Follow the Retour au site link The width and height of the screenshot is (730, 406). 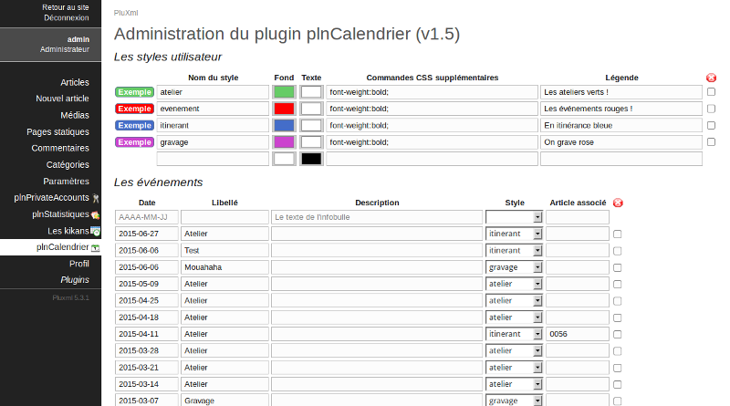(x=66, y=6)
